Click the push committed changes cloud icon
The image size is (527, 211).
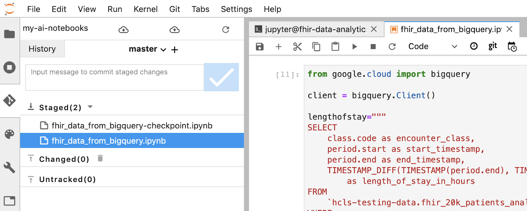tap(174, 30)
